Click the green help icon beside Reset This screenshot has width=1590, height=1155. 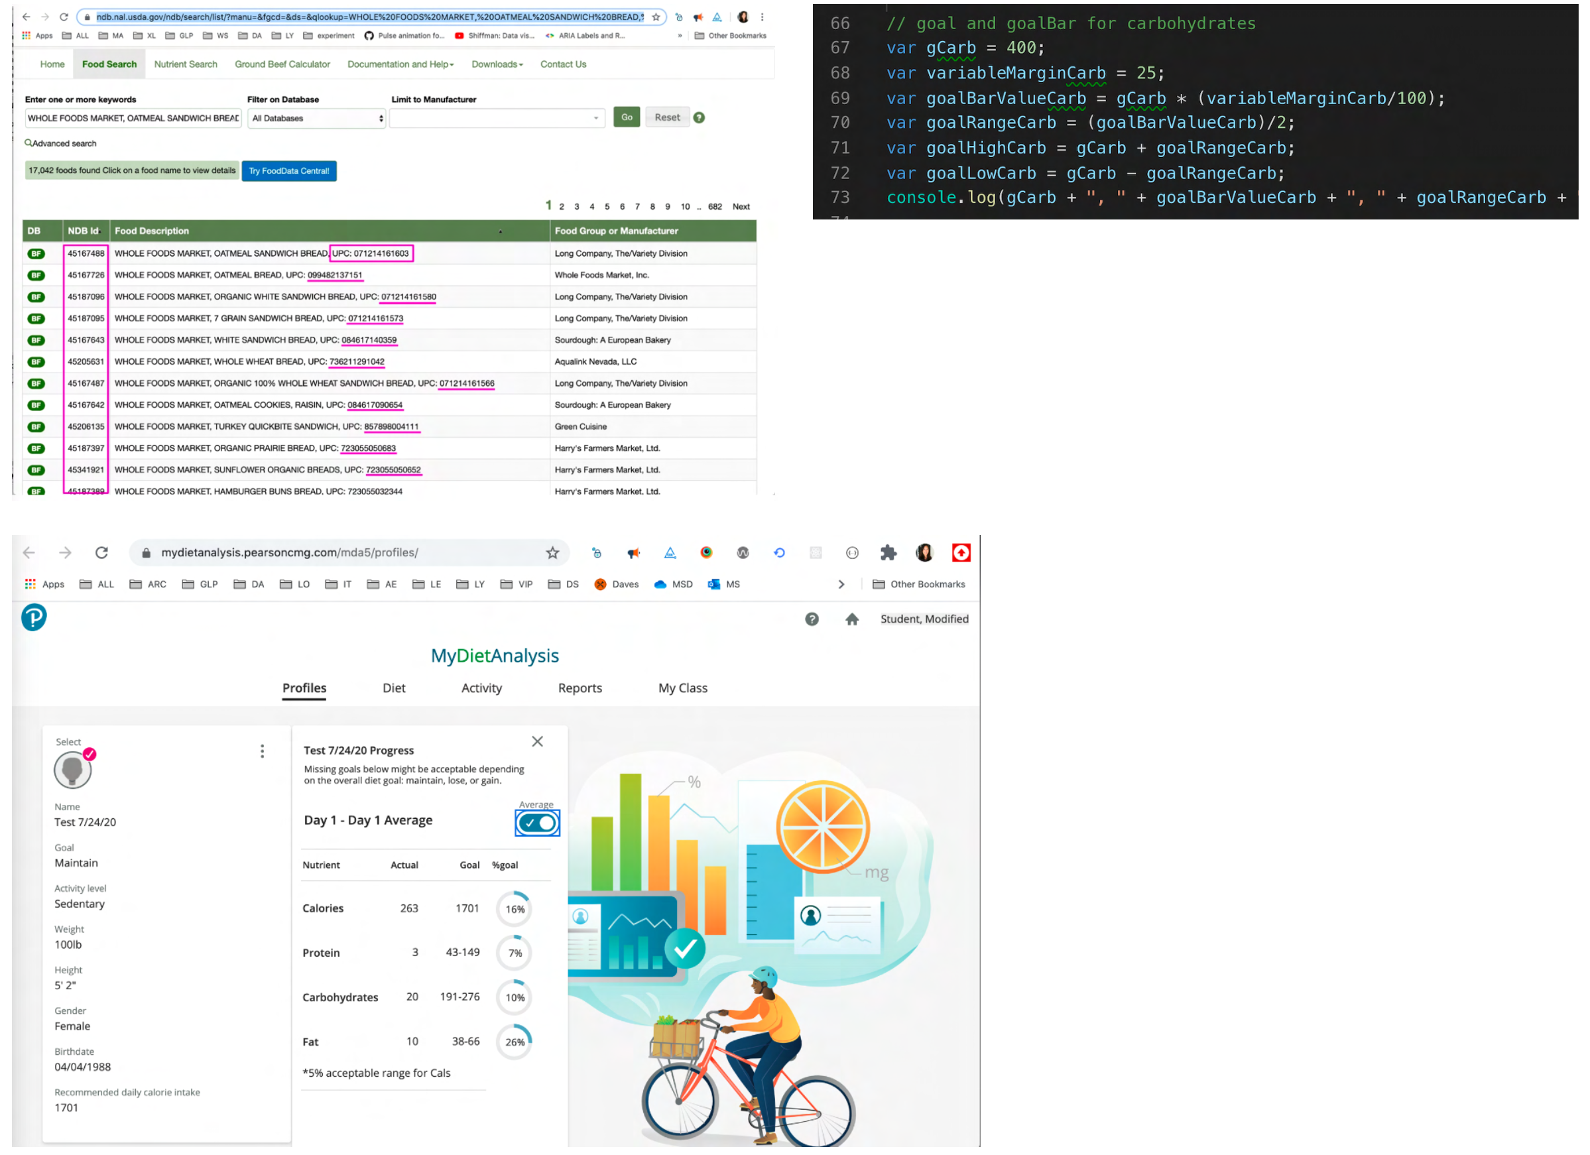click(699, 118)
